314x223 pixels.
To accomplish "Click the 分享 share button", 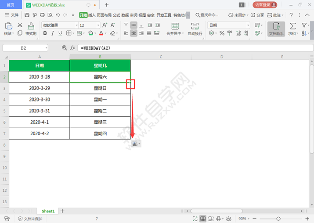I will pos(257,15).
